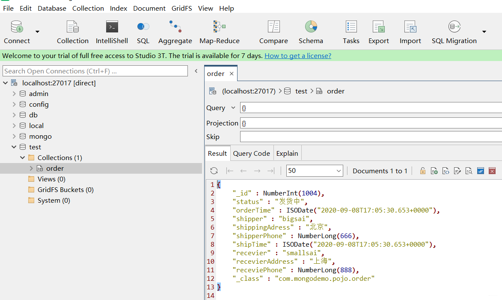The width and height of the screenshot is (502, 300).
Task: Launch the Schema analysis tool
Action: [x=311, y=32]
